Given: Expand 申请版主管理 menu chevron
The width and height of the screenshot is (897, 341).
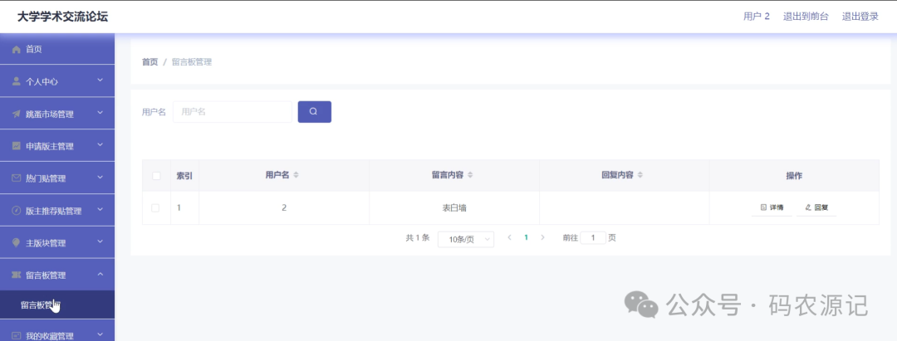Looking at the screenshot, I should click(100, 144).
